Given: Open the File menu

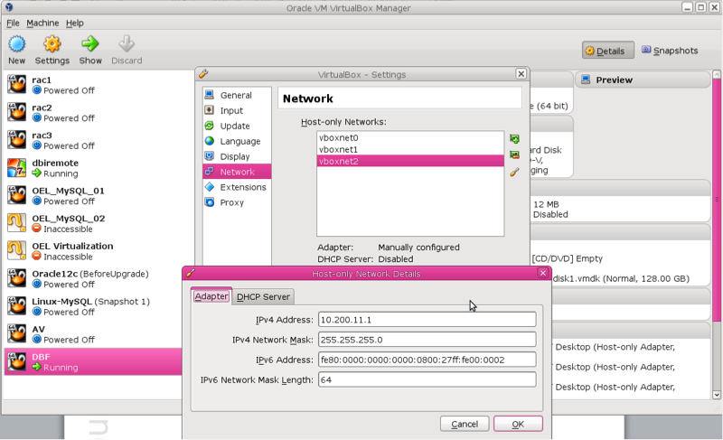Looking at the screenshot, I should pos(13,22).
